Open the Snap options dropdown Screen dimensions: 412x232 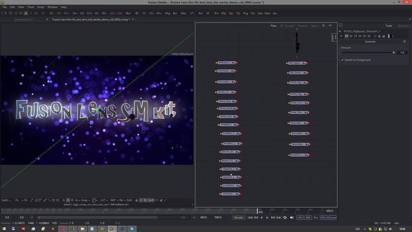[85, 200]
